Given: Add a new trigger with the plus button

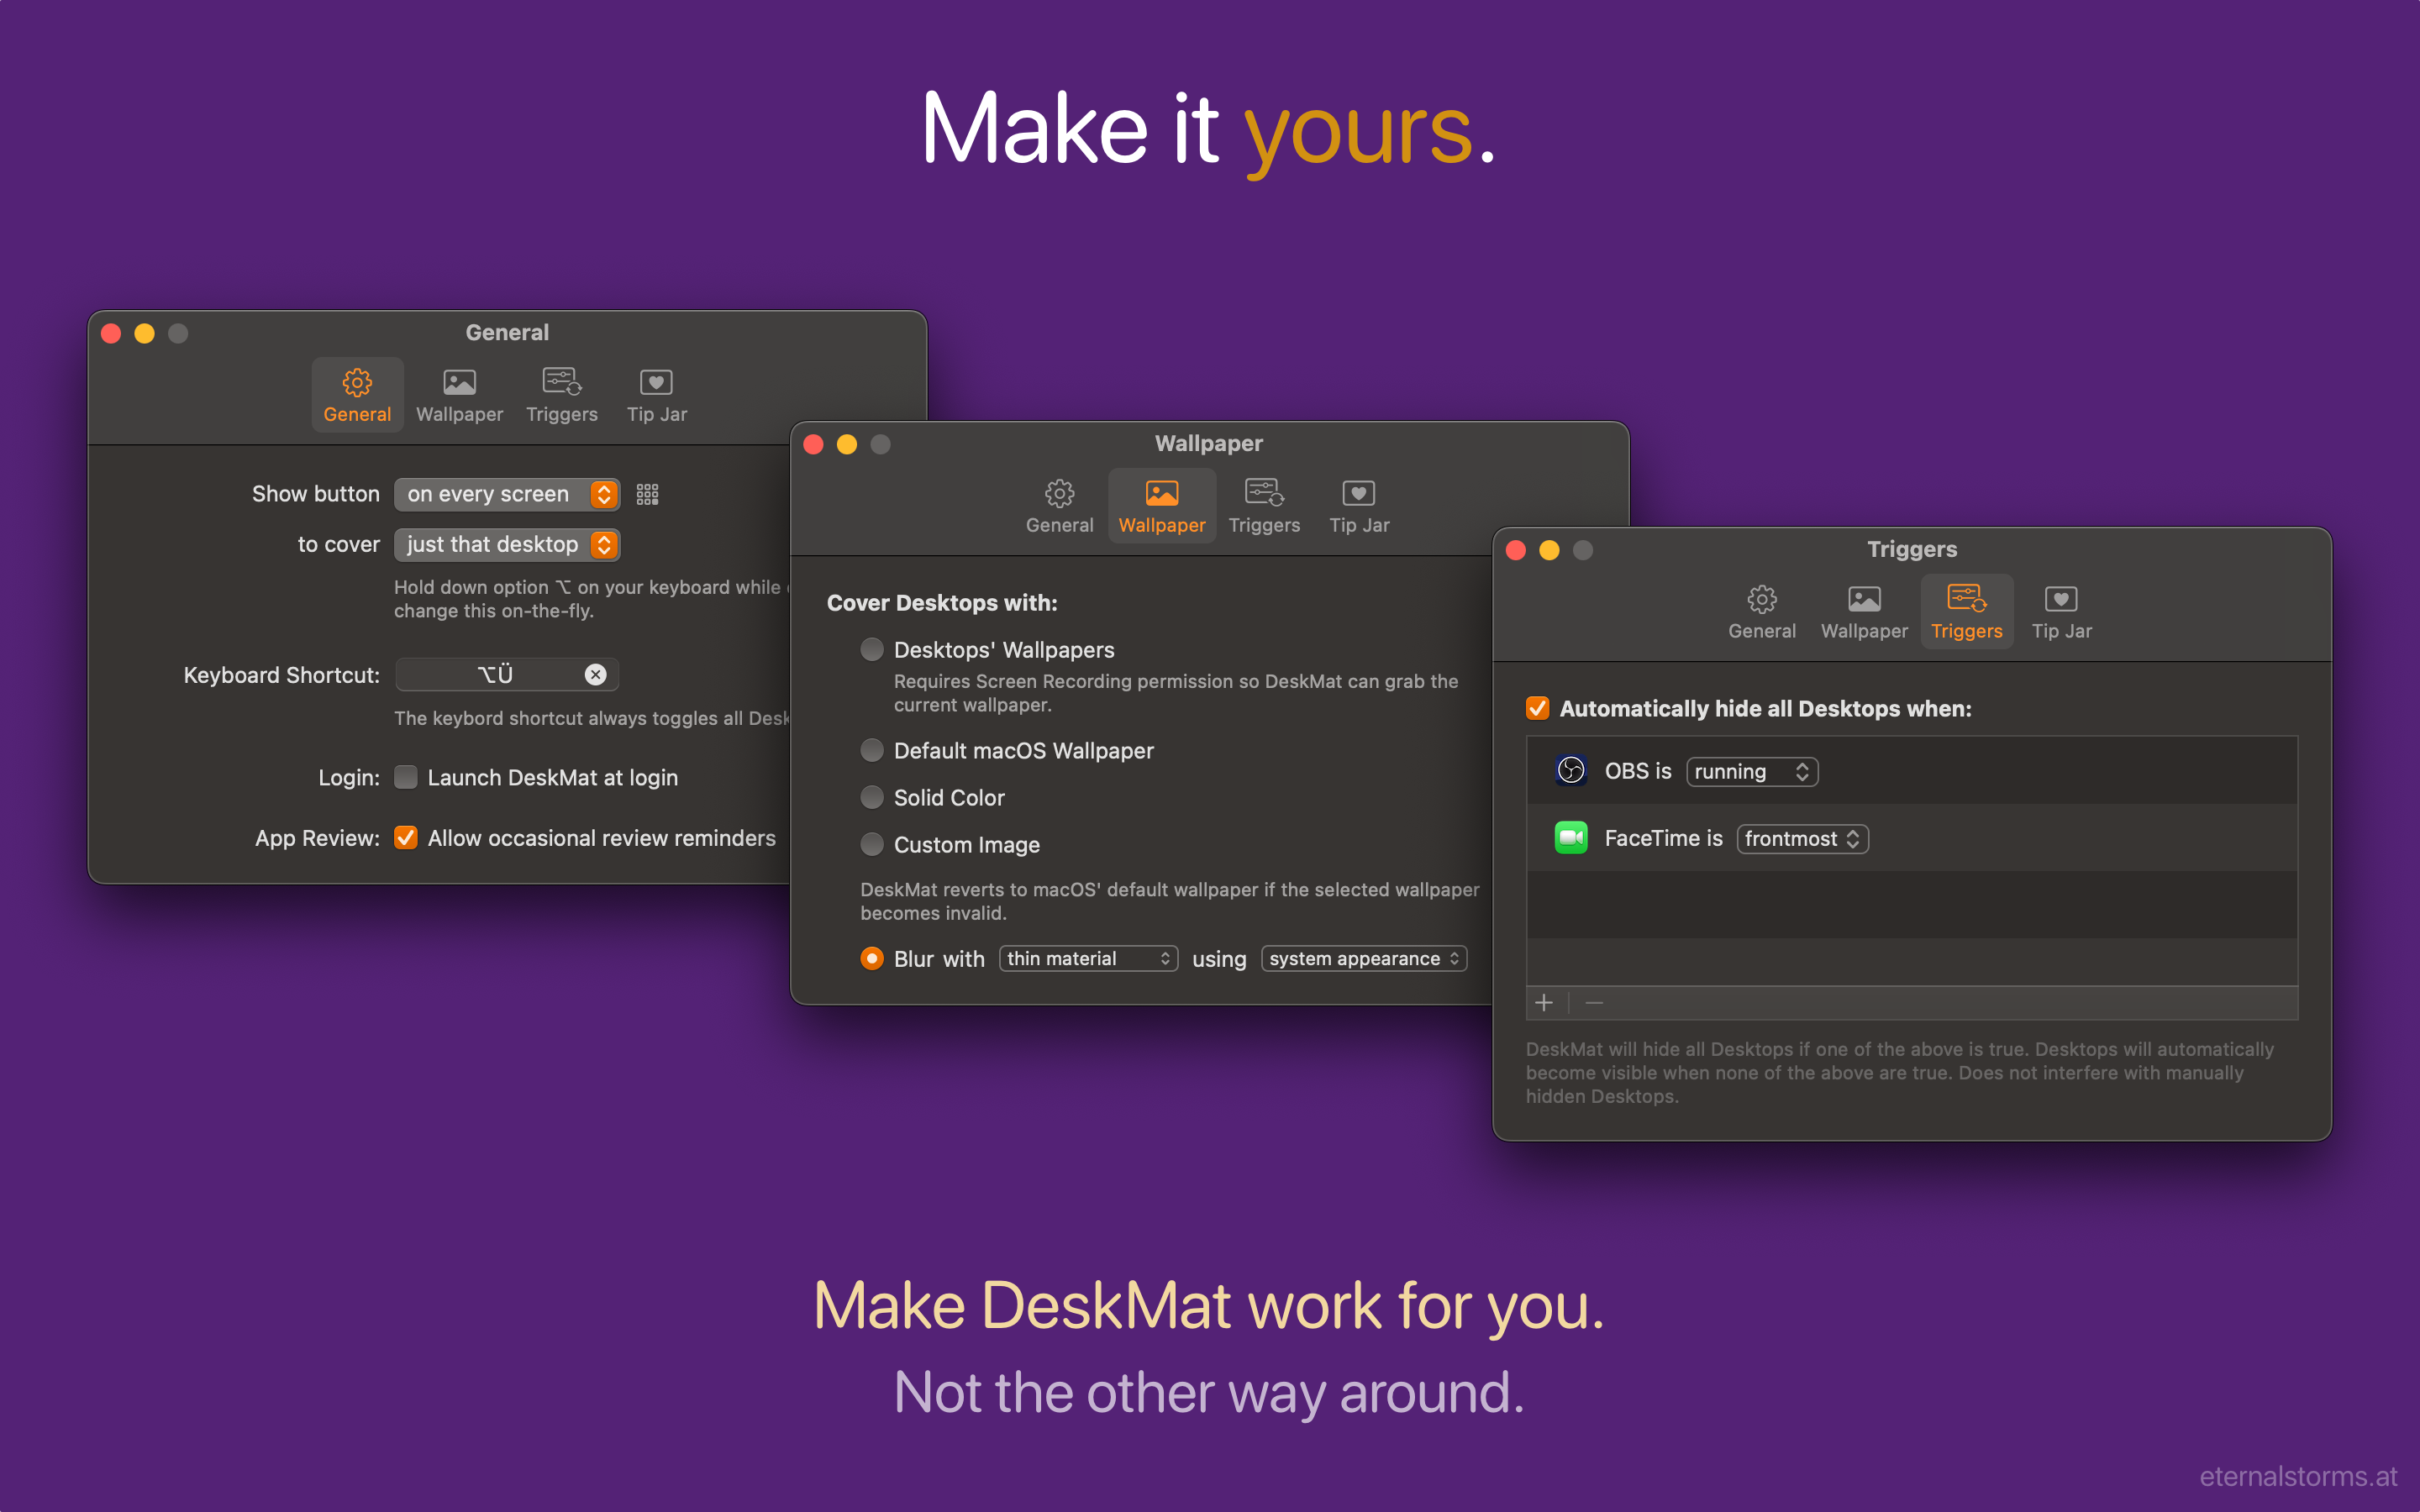Looking at the screenshot, I should click(x=1544, y=1003).
